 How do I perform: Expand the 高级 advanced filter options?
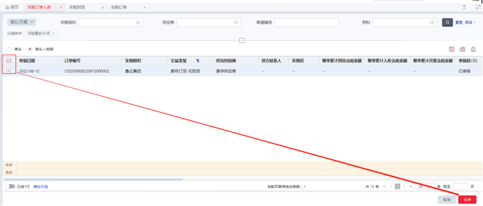click(470, 22)
